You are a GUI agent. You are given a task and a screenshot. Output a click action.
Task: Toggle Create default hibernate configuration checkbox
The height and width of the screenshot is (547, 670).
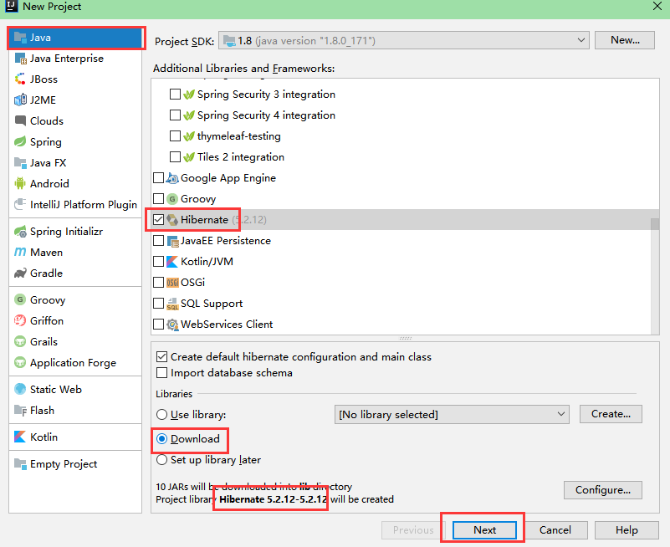(x=162, y=357)
